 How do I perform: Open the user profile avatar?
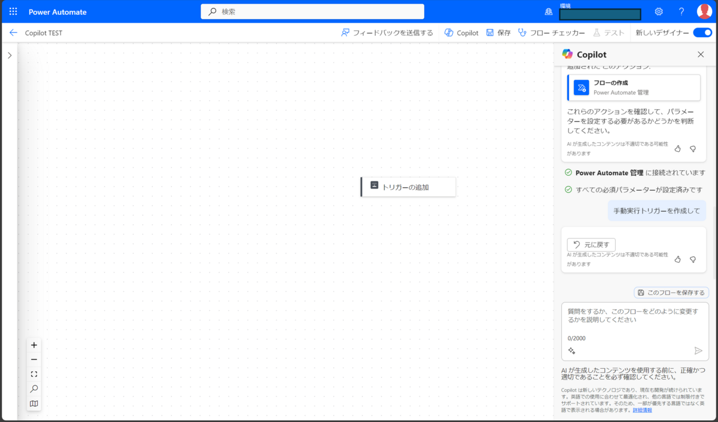coord(704,11)
